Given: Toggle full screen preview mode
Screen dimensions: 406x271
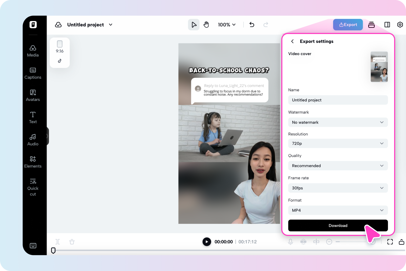Looking at the screenshot, I should point(390,242).
